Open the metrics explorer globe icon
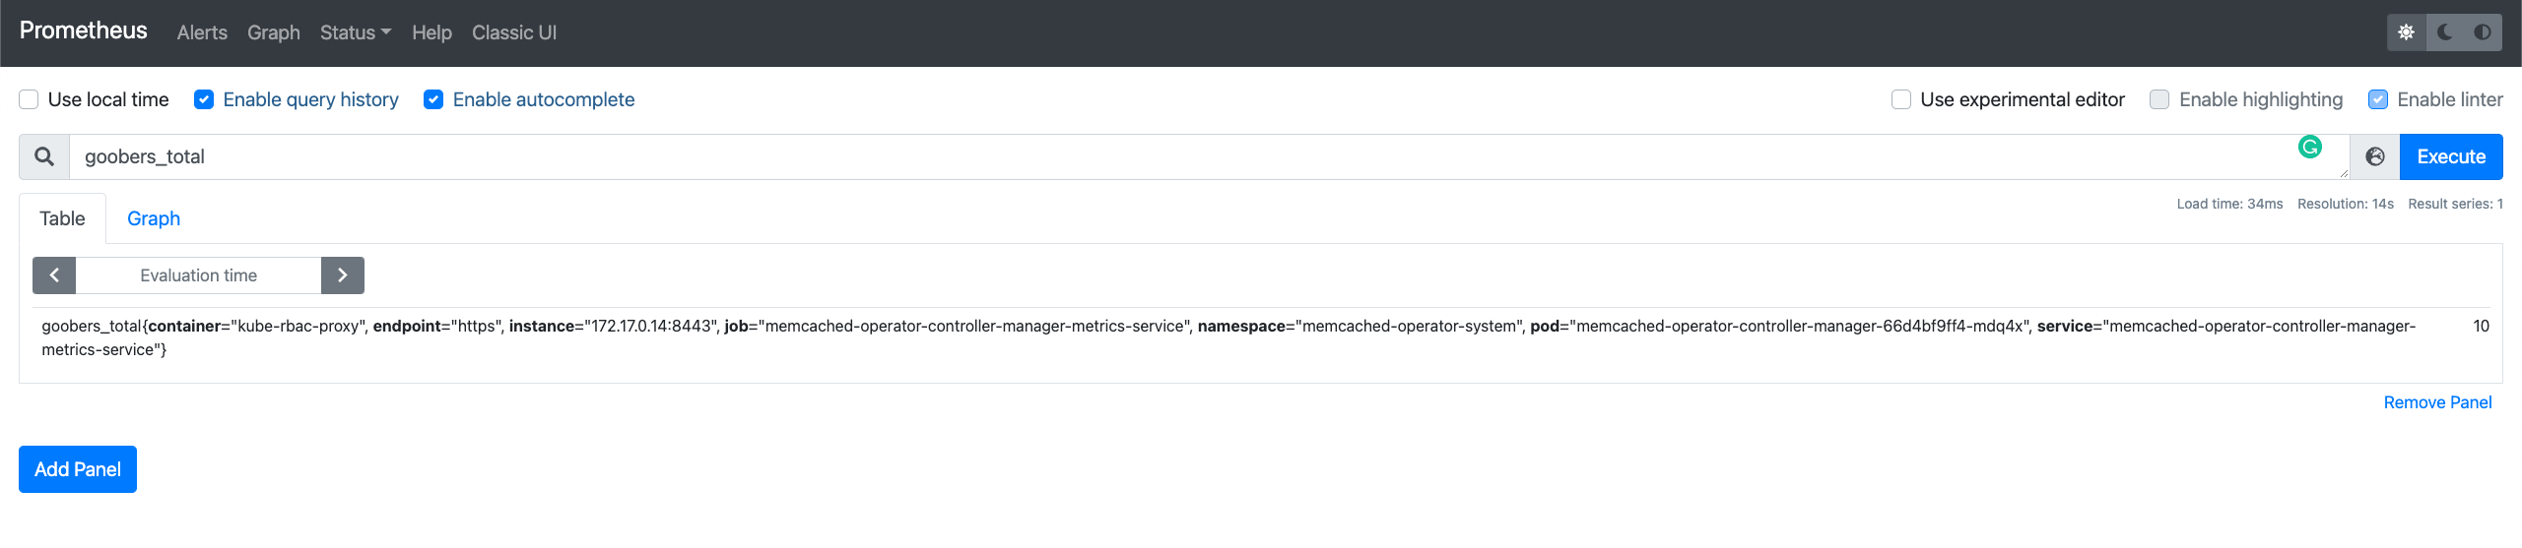 pyautogui.click(x=2375, y=156)
